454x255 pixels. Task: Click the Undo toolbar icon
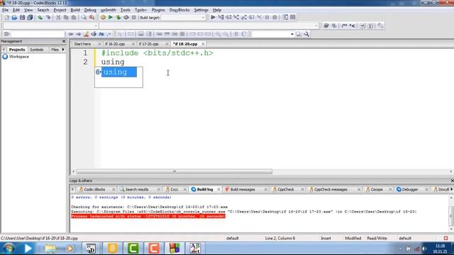(x=40, y=17)
